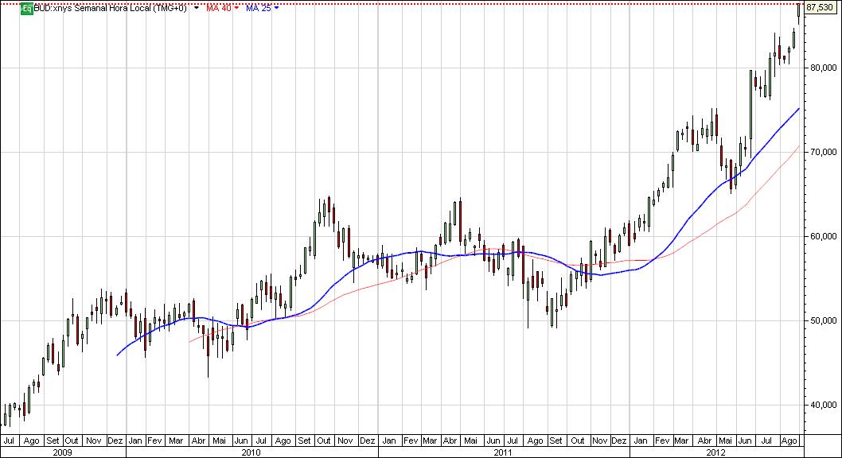842x458 pixels.
Task: Click the Dez month label above 2009
Action: (x=115, y=441)
